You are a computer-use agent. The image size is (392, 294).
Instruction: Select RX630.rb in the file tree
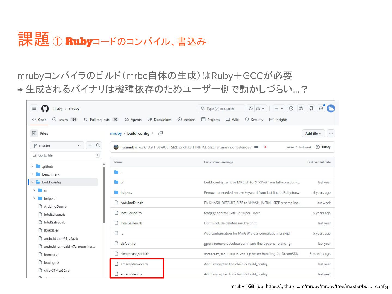(51, 230)
